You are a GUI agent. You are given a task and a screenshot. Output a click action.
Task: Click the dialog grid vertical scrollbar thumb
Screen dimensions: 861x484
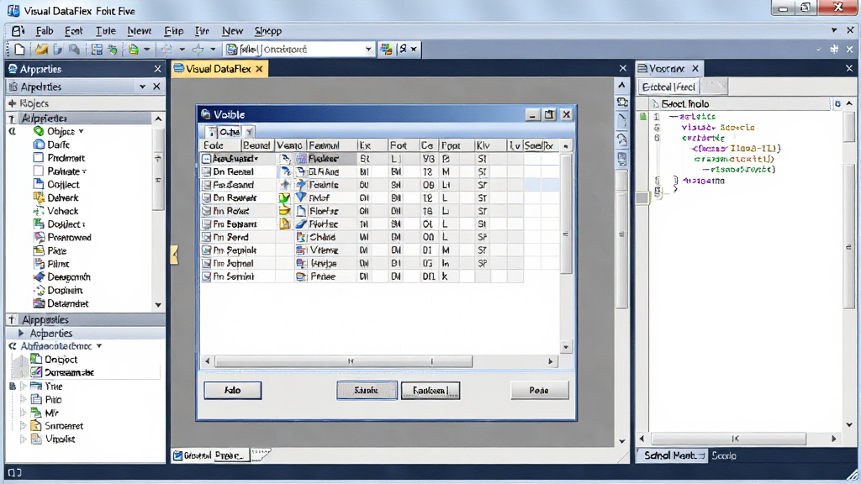(x=566, y=214)
